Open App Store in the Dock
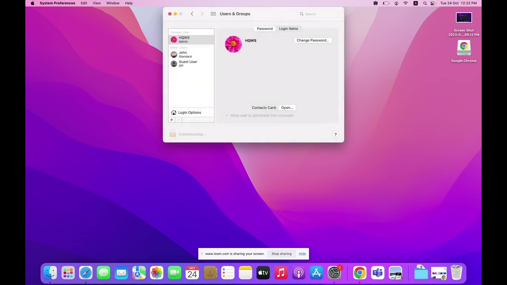 (x=316, y=273)
